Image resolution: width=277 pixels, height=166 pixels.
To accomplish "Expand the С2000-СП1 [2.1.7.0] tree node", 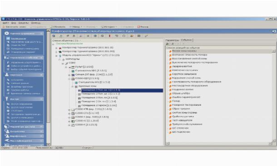I will pyautogui.click(x=69, y=113).
